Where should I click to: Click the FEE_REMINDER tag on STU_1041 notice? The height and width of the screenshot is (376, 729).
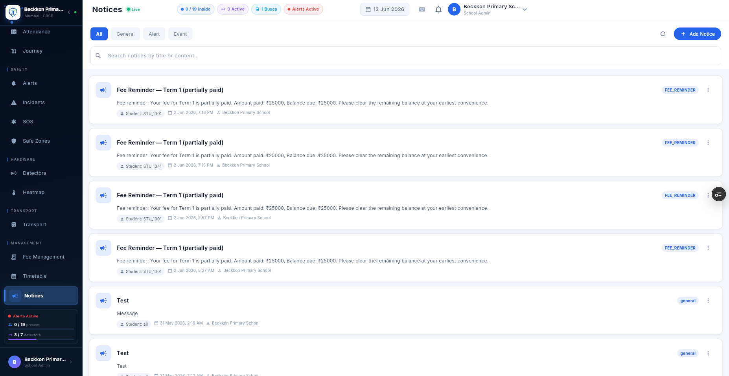click(x=680, y=143)
